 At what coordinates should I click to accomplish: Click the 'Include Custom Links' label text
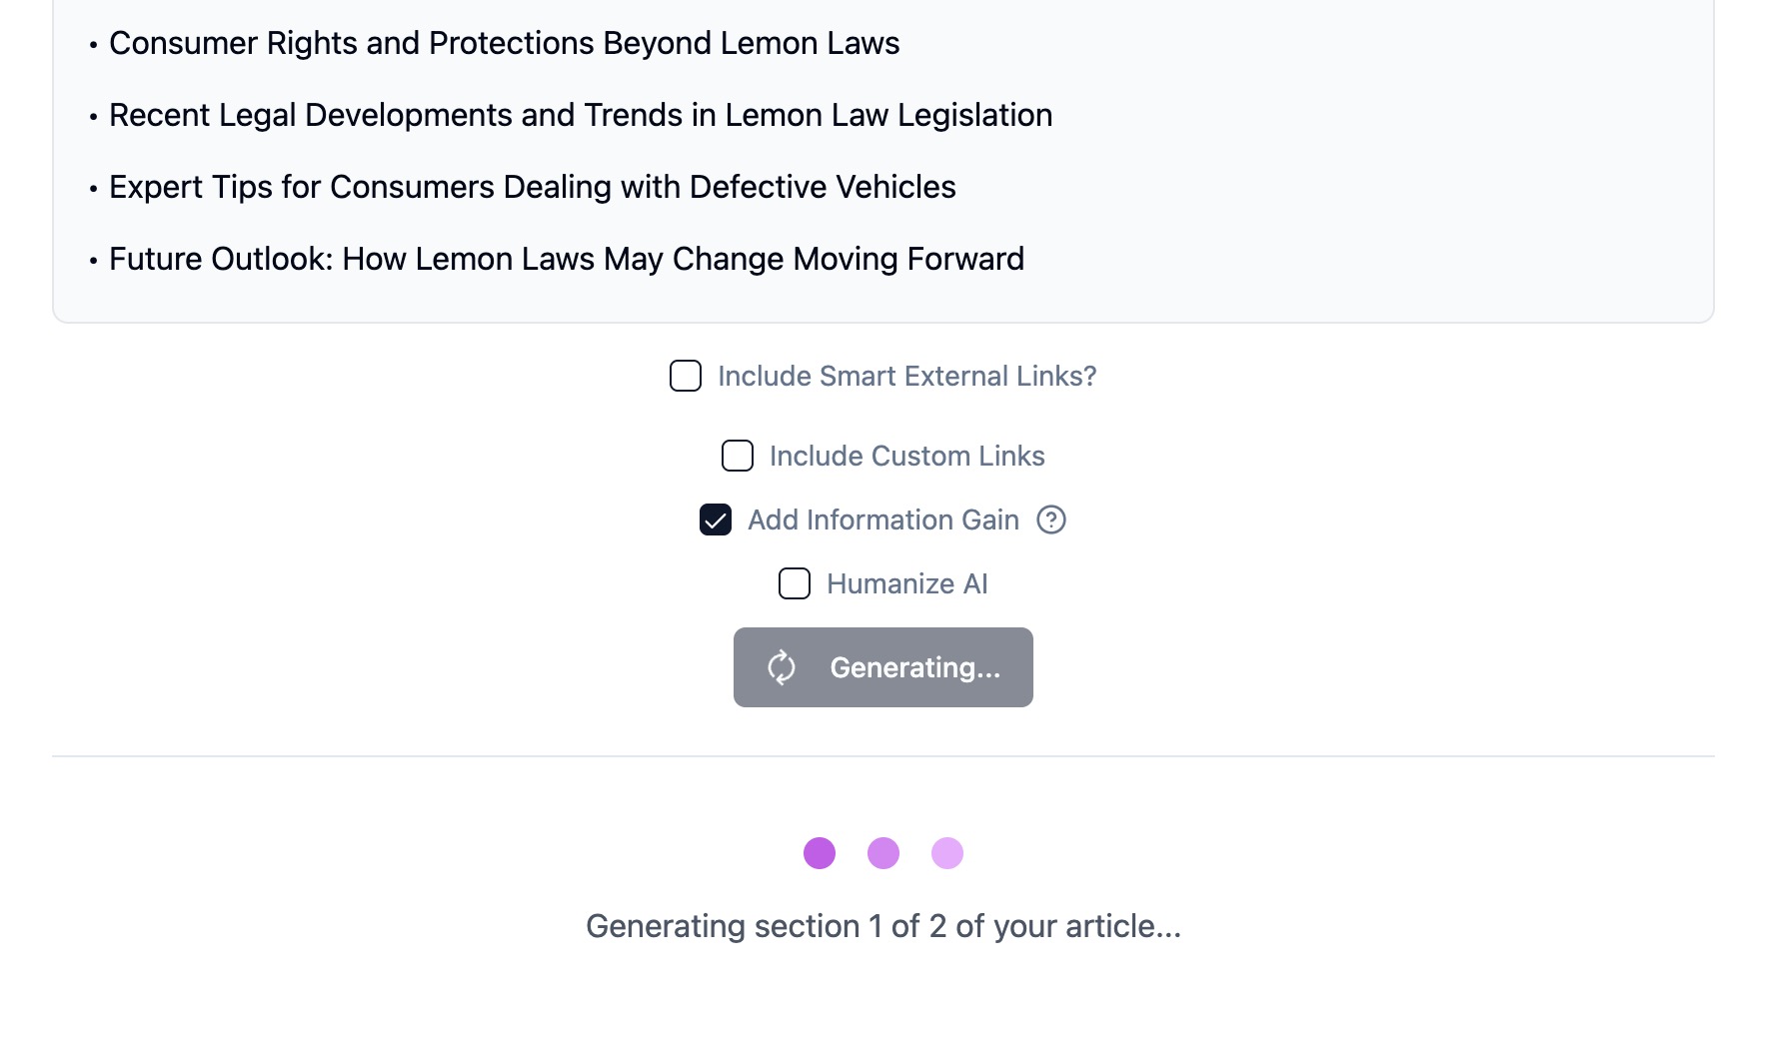(906, 456)
